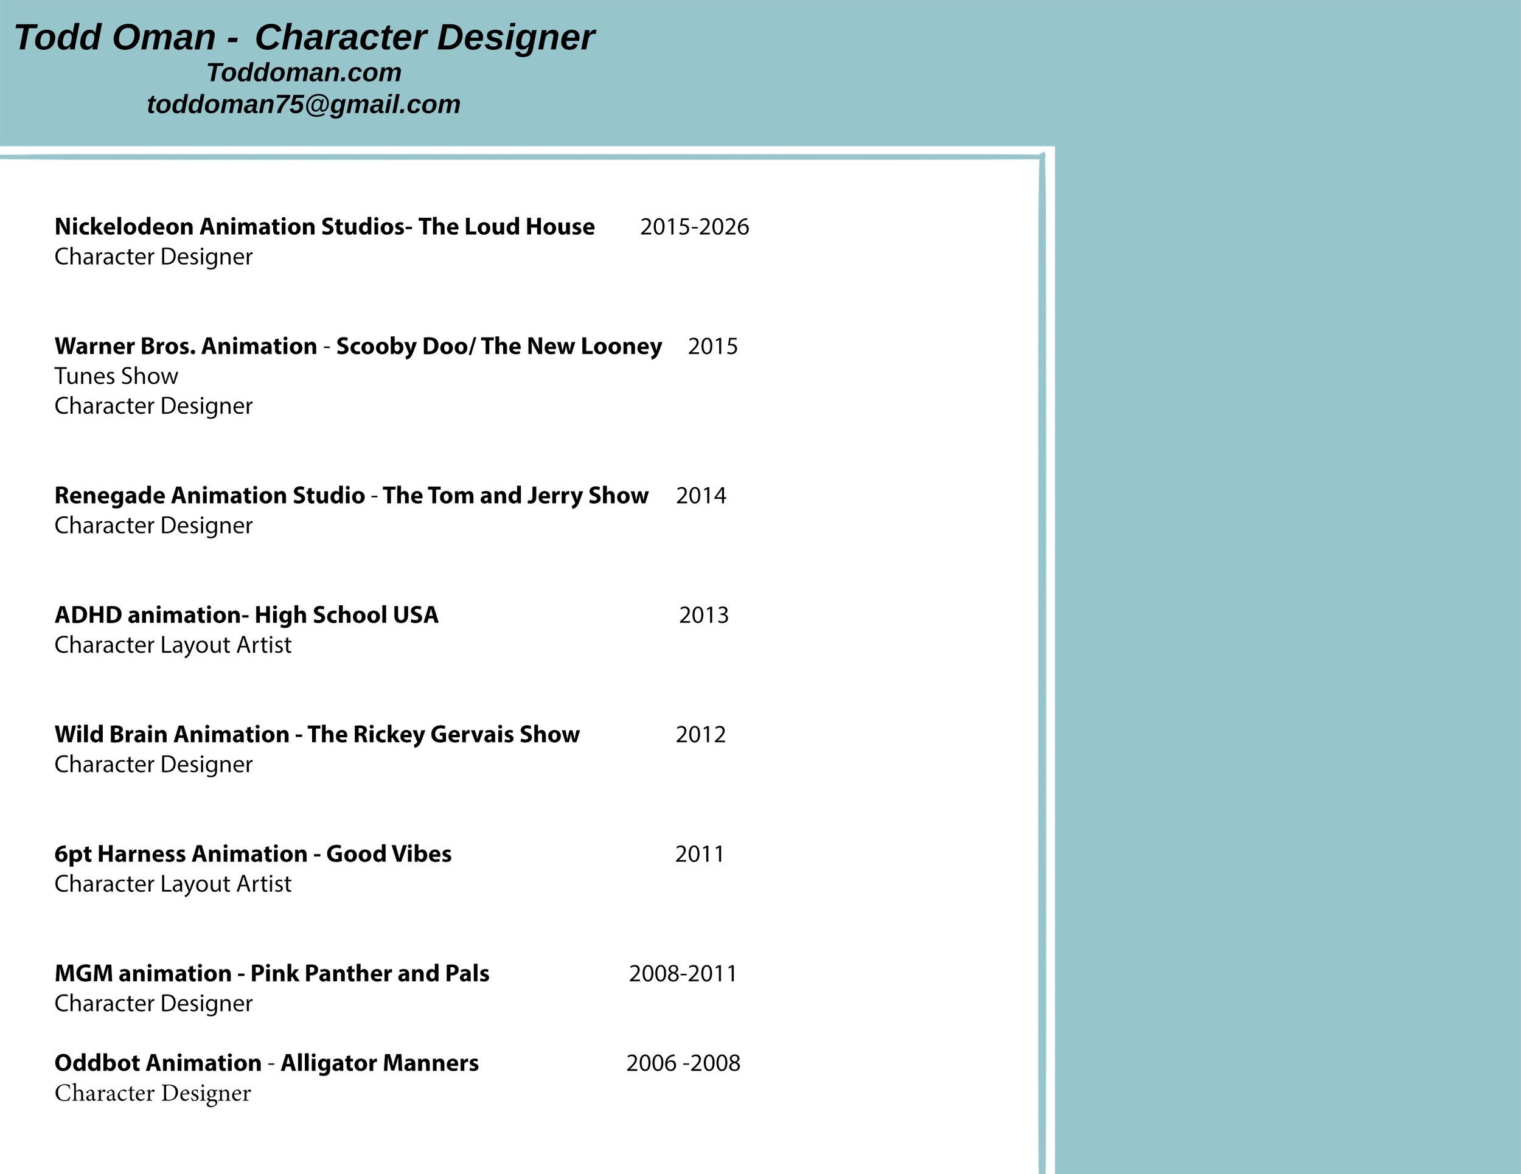Click Character Layout Artist under High School USA

click(173, 645)
